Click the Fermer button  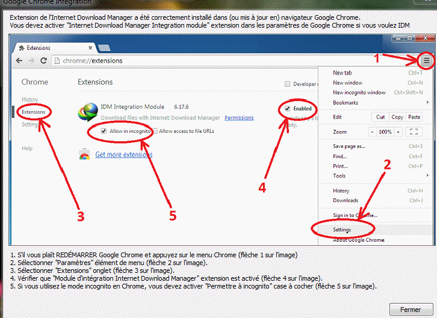411,310
